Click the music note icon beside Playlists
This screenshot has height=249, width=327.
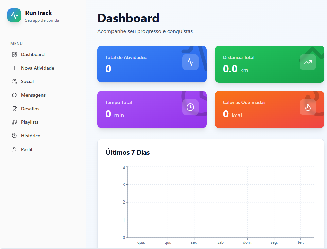(x=14, y=122)
